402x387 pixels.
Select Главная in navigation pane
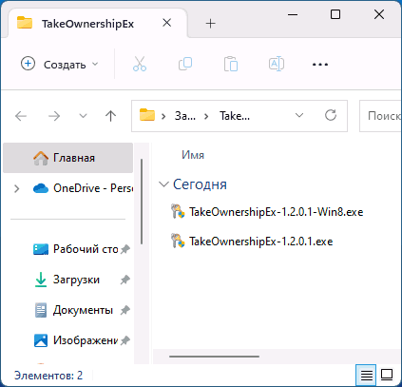pos(67,158)
